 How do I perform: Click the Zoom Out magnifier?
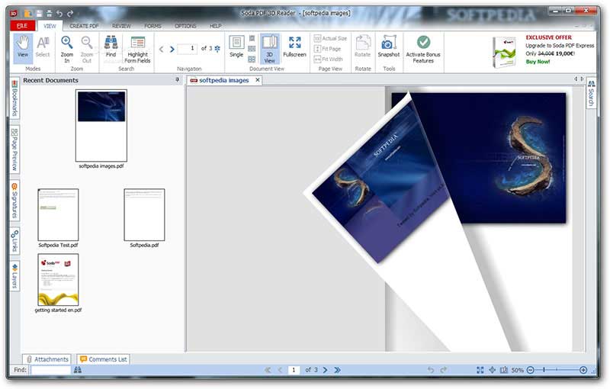87,50
